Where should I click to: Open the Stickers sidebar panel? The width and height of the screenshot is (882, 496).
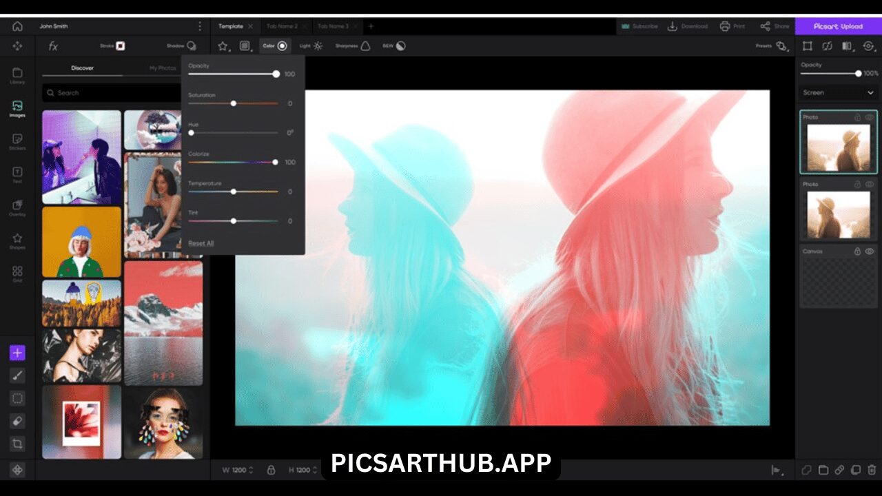coord(17,142)
